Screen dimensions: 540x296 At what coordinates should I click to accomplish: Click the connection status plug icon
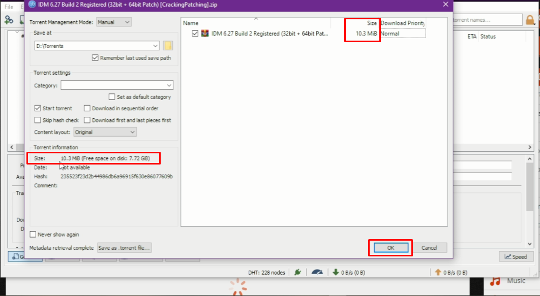coord(297,272)
